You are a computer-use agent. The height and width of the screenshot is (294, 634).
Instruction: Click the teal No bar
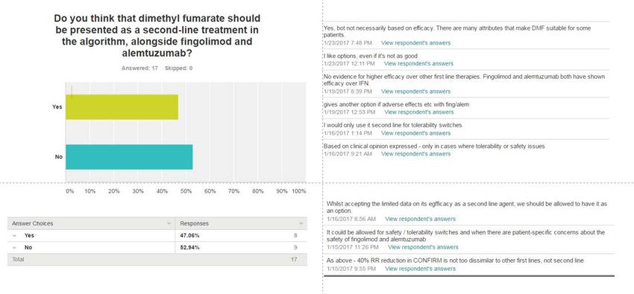point(129,157)
